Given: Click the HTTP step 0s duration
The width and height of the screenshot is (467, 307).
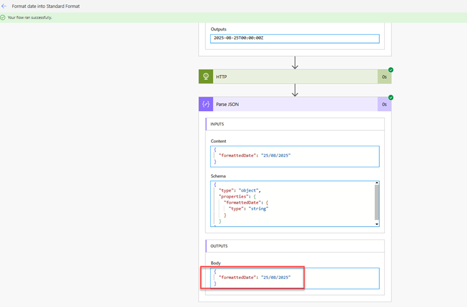Looking at the screenshot, I should click(384, 76).
